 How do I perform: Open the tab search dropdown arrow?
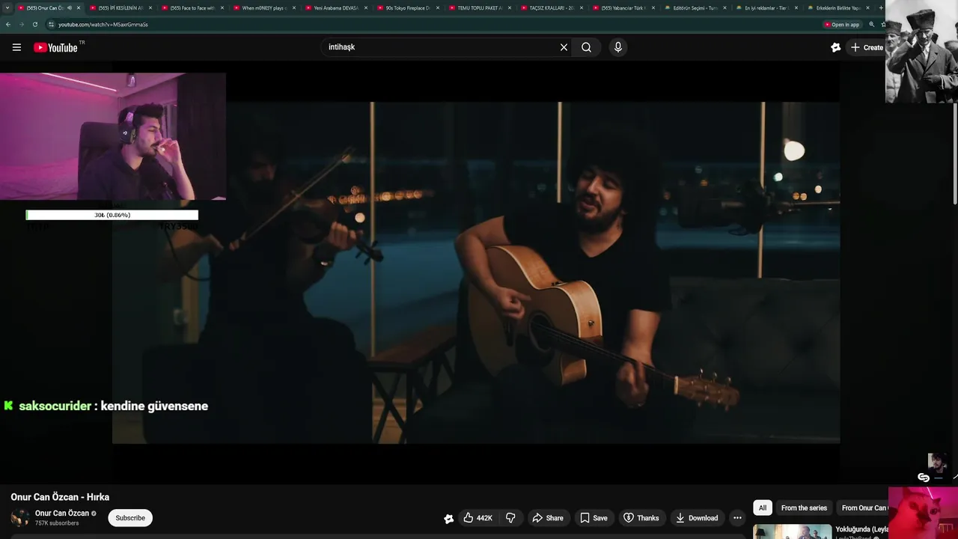pyautogui.click(x=7, y=7)
